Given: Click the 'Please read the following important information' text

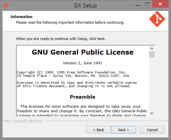Looking at the screenshot, I should coord(70,23).
